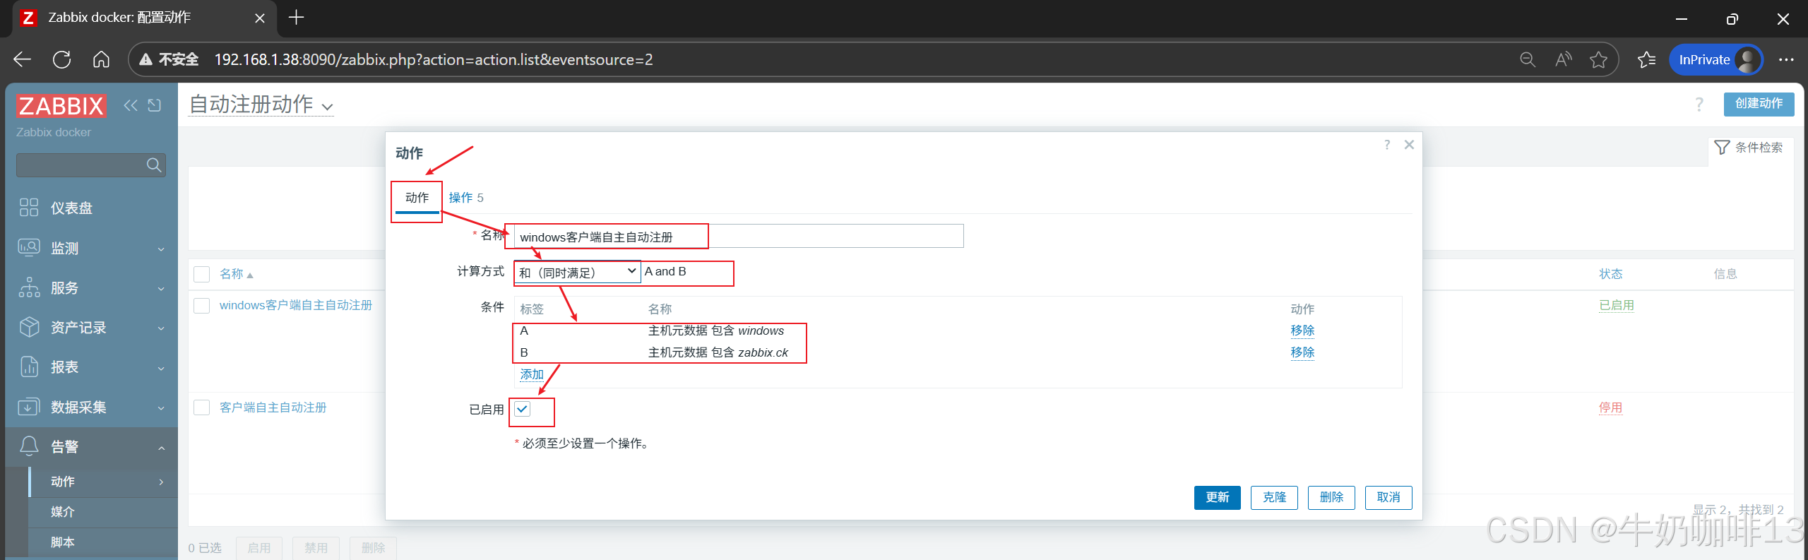The height and width of the screenshot is (560, 1808).
Task: Open the 脚本 scripts submenu
Action: [103, 542]
